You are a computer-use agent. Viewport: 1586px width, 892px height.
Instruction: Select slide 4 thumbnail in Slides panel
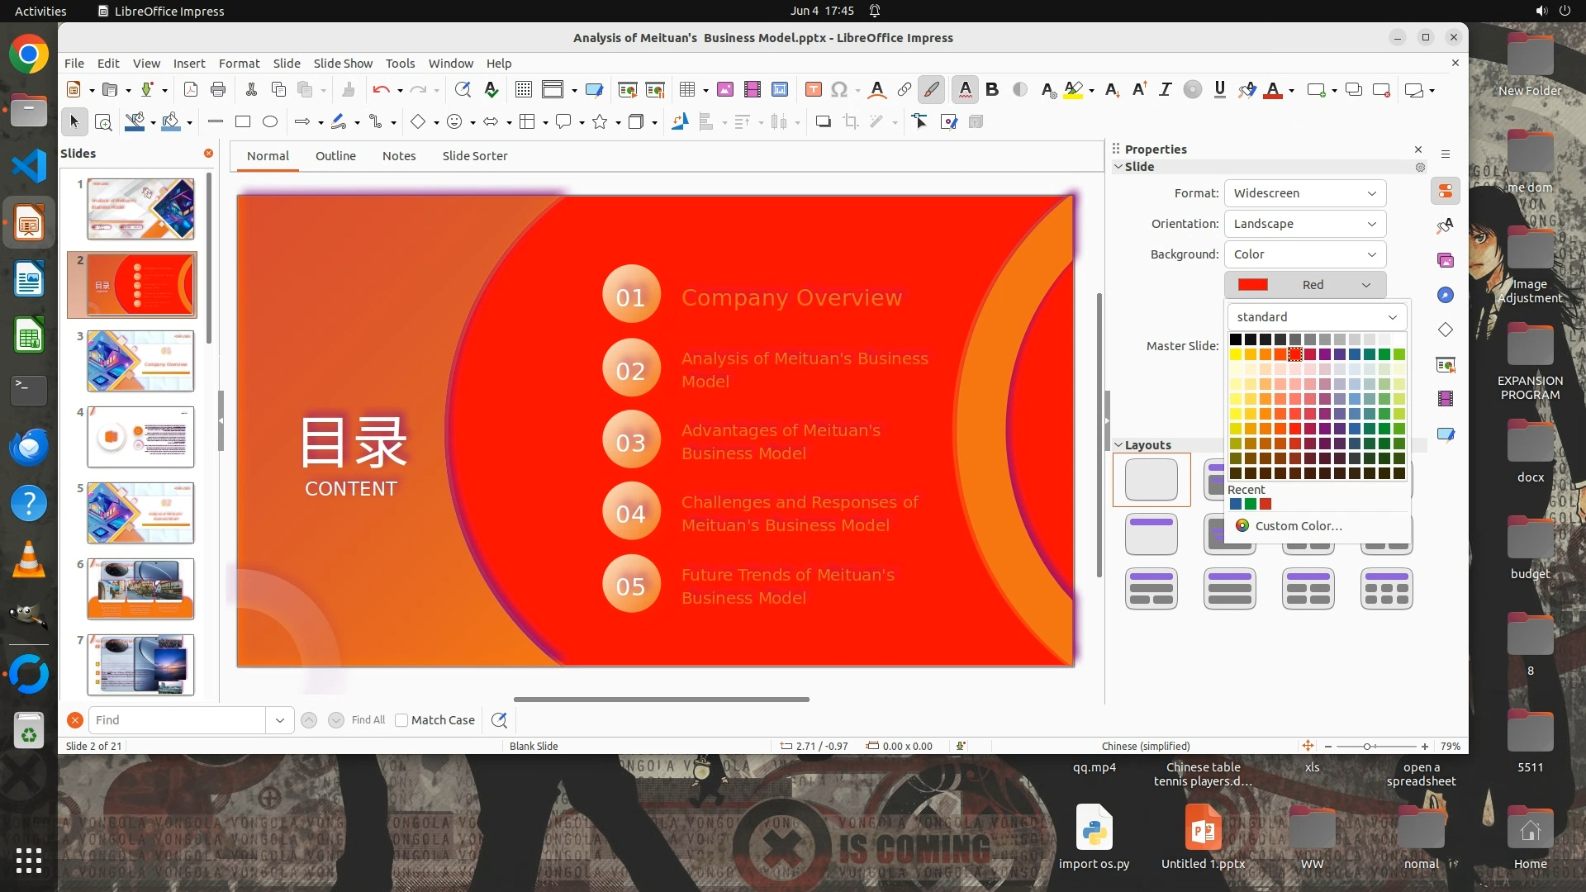pyautogui.click(x=140, y=437)
